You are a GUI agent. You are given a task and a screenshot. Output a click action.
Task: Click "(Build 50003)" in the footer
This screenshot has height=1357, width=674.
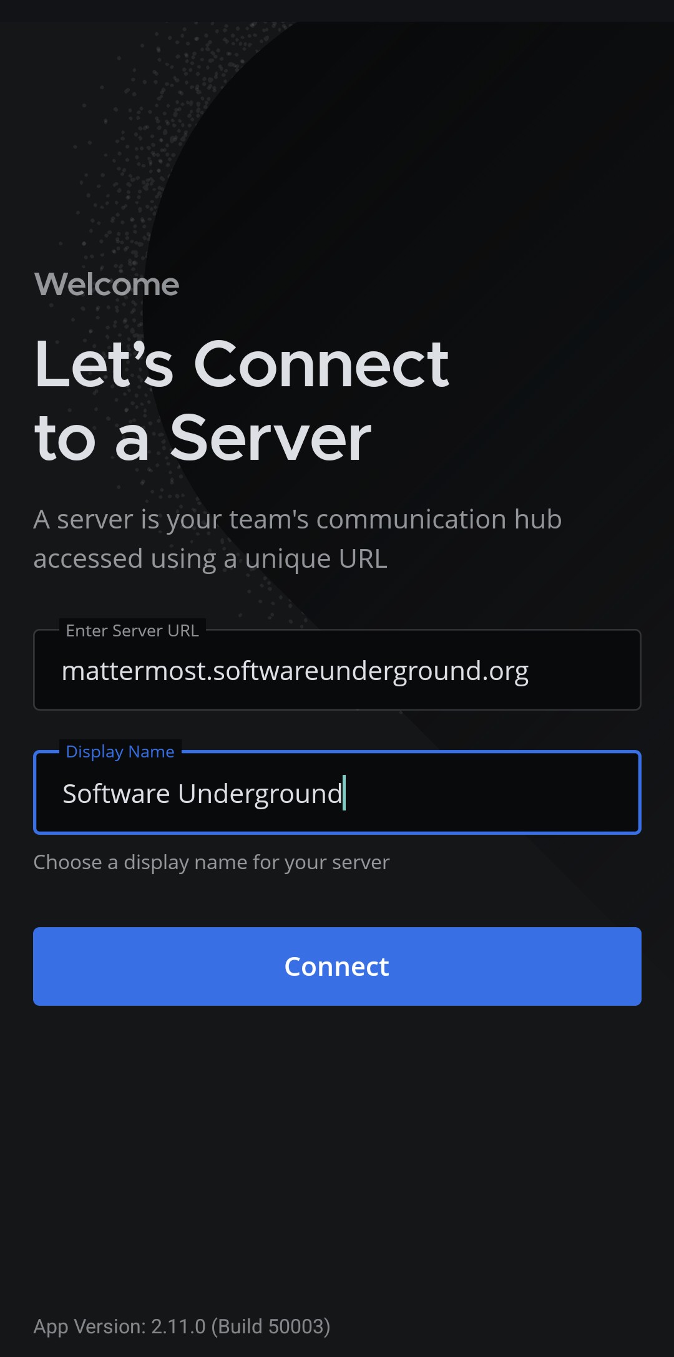pos(271,1326)
